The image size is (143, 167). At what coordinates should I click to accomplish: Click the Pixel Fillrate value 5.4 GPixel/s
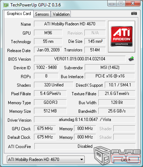pos(50,93)
